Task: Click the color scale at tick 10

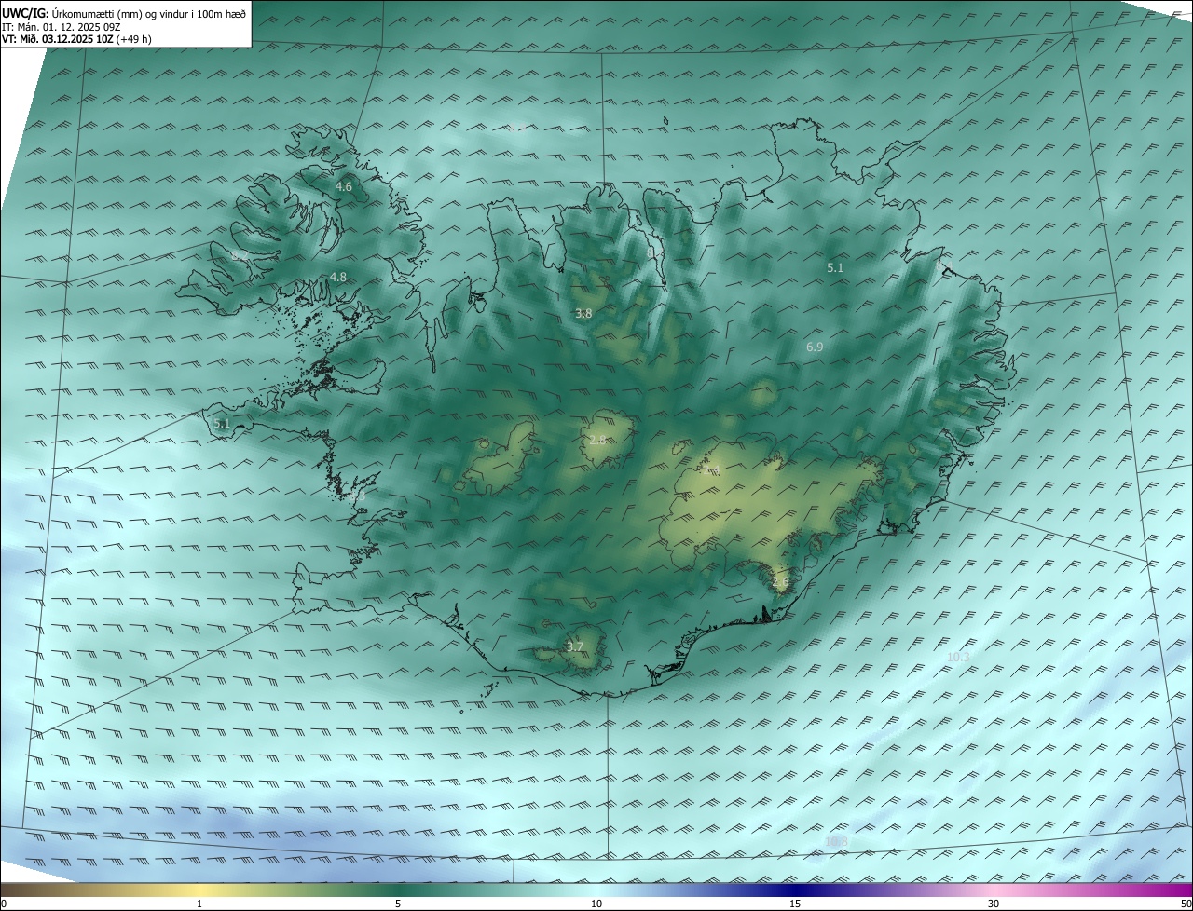Action: click(596, 904)
